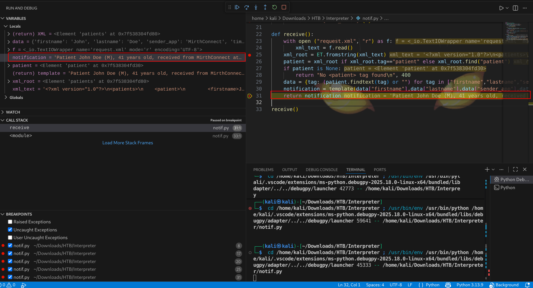
Task: Click the Step Over debug icon
Action: point(246,7)
